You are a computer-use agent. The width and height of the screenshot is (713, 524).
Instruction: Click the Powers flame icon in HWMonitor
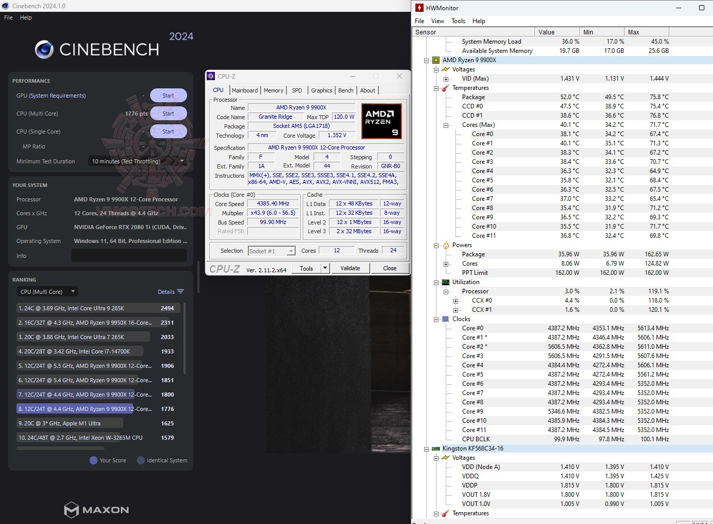click(446, 245)
